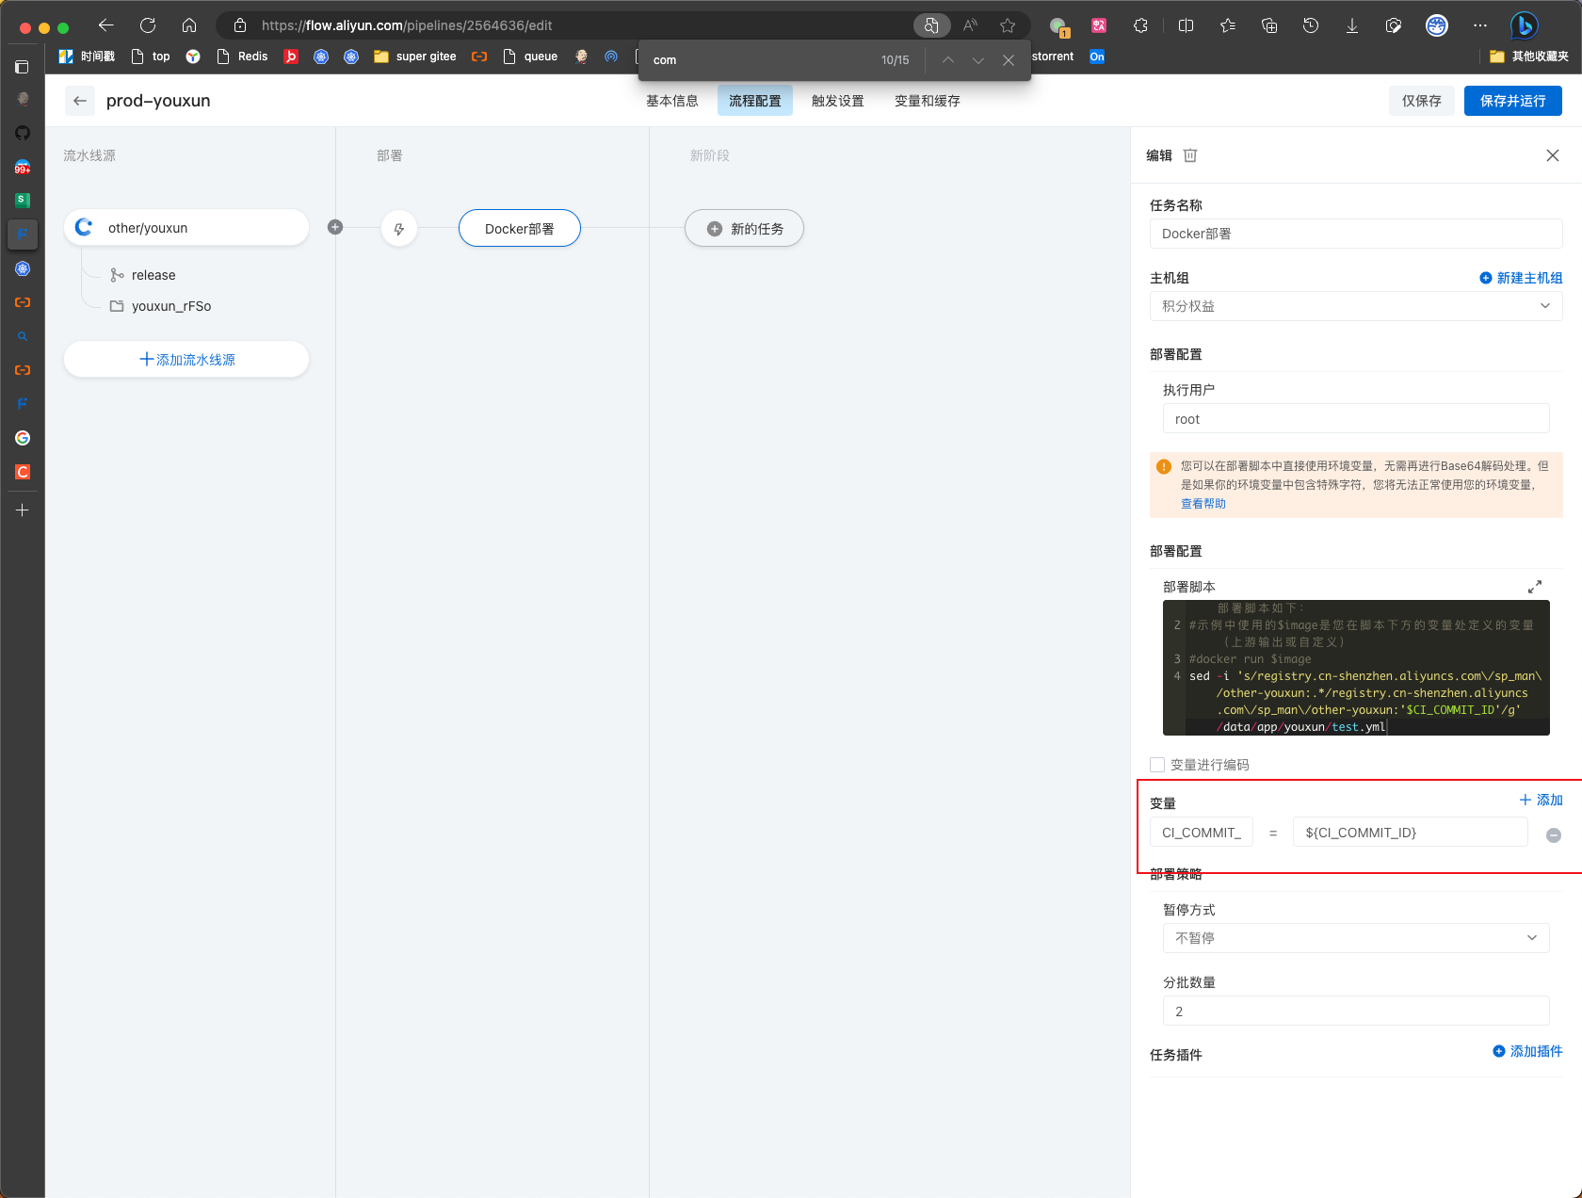The width and height of the screenshot is (1582, 1198).
Task: Click the 任务名称 input field
Action: 1356,234
